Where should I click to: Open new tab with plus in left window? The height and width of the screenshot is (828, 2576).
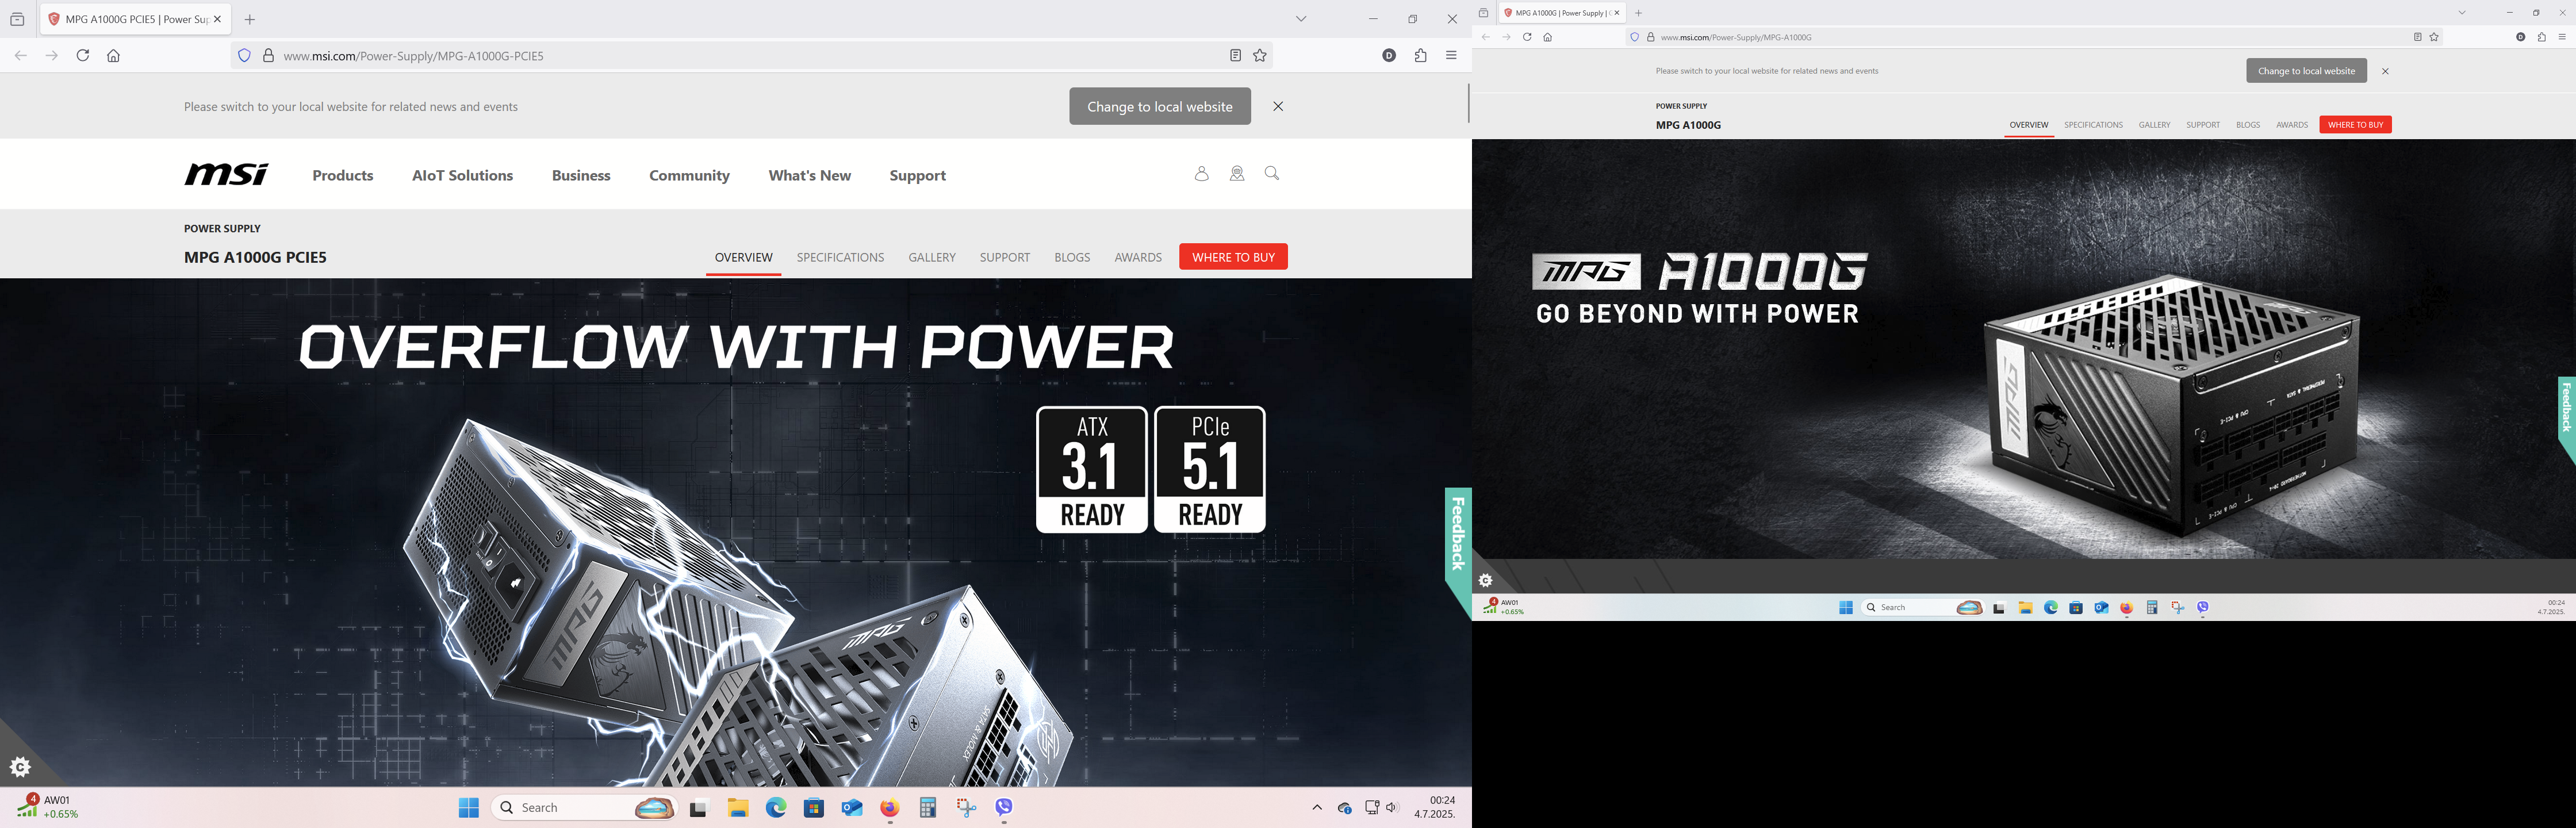click(x=250, y=19)
